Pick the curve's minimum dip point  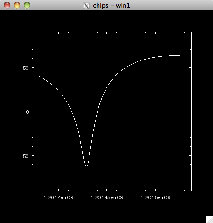[86, 167]
